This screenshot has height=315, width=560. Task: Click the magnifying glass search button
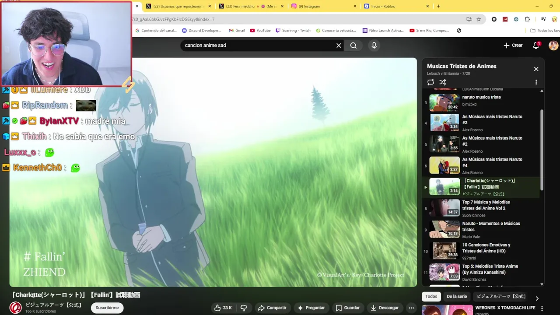click(x=353, y=45)
